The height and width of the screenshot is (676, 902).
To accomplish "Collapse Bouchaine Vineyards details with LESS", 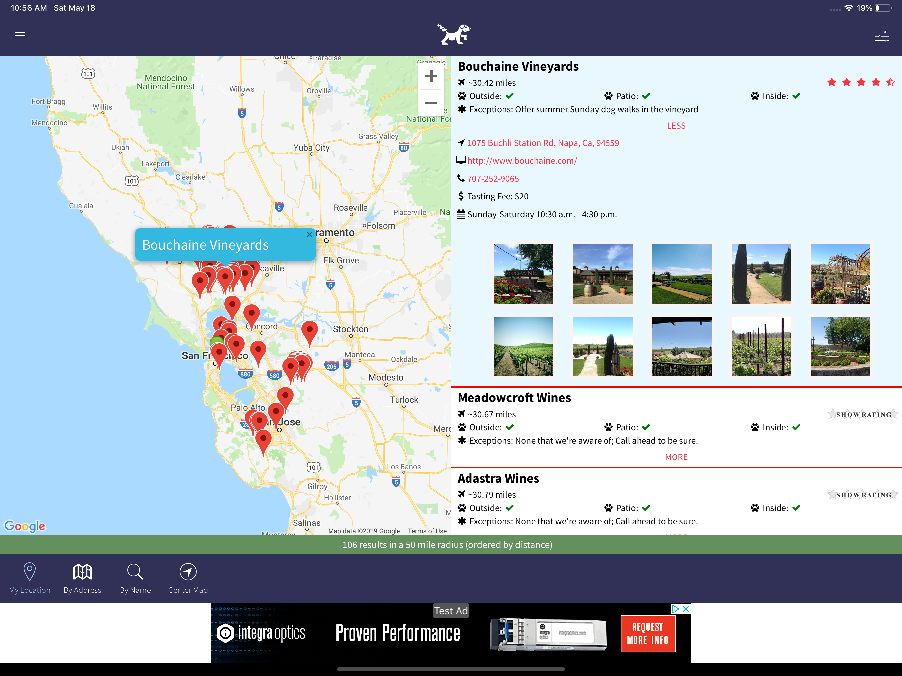I will point(676,126).
